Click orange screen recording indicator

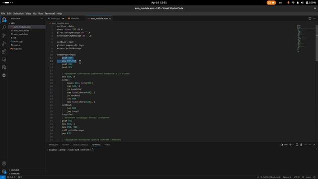[271, 2]
